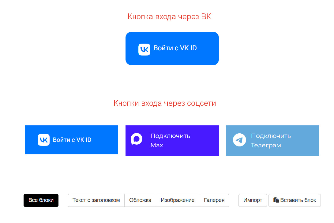Click the Подключить Max button text
Image resolution: width=334 pixels, height=223 pixels.
click(x=170, y=140)
